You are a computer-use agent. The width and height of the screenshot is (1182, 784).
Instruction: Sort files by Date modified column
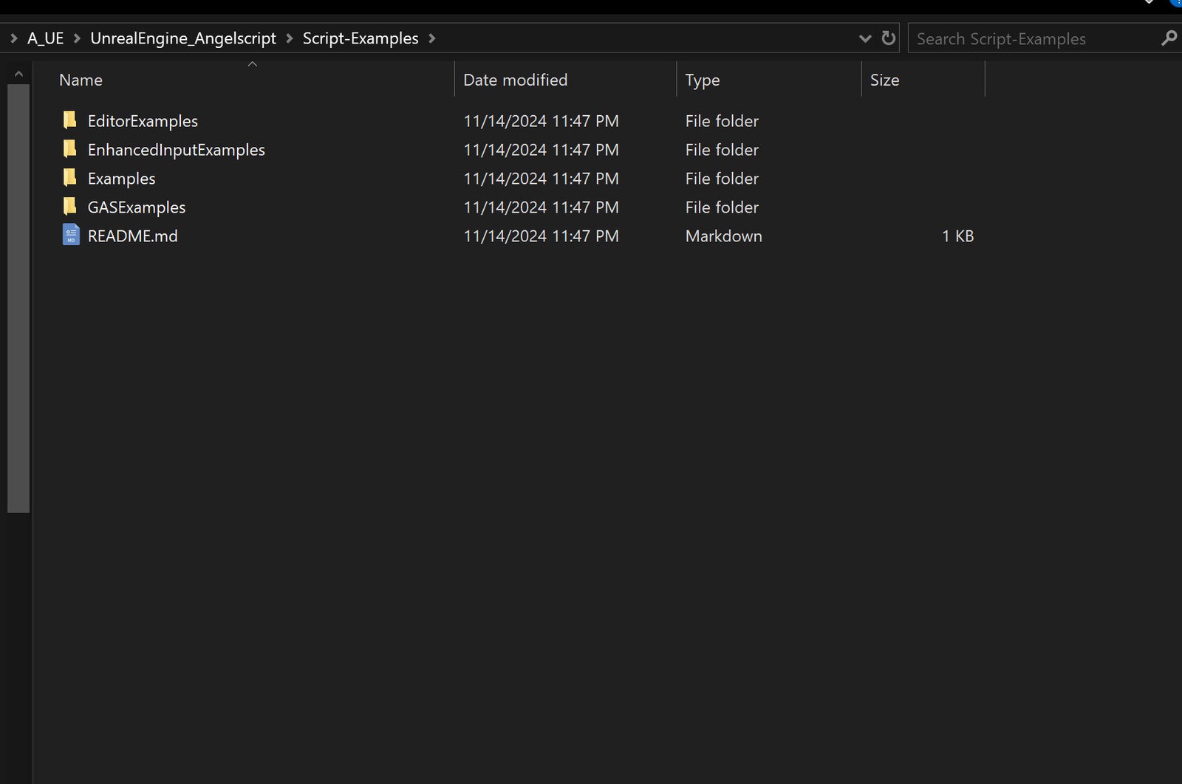pyautogui.click(x=516, y=80)
